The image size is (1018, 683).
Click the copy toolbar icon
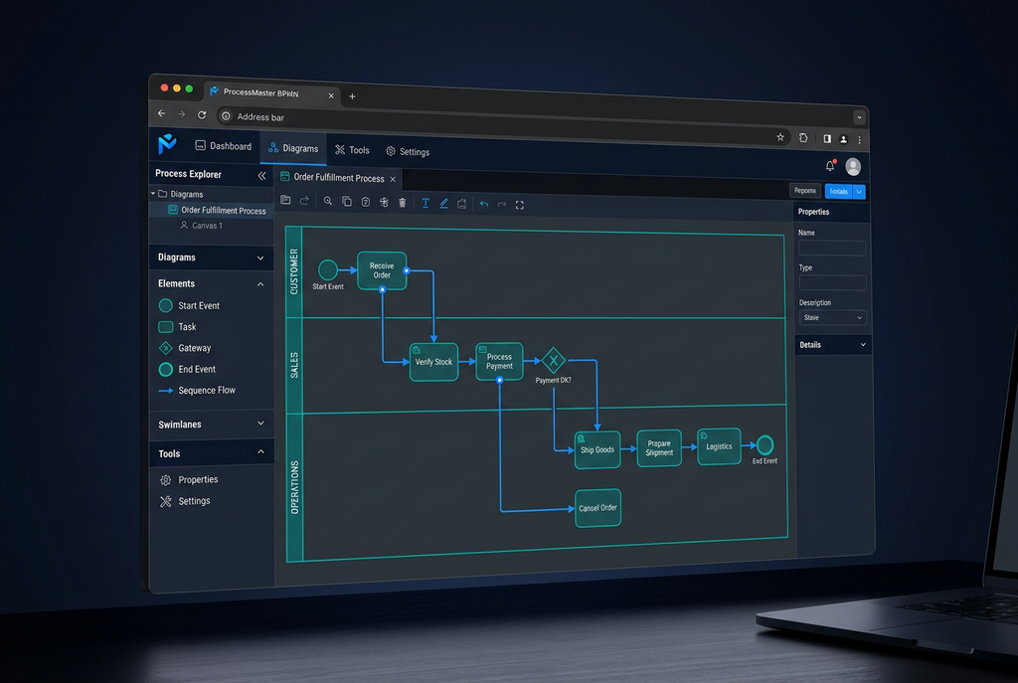[347, 201]
